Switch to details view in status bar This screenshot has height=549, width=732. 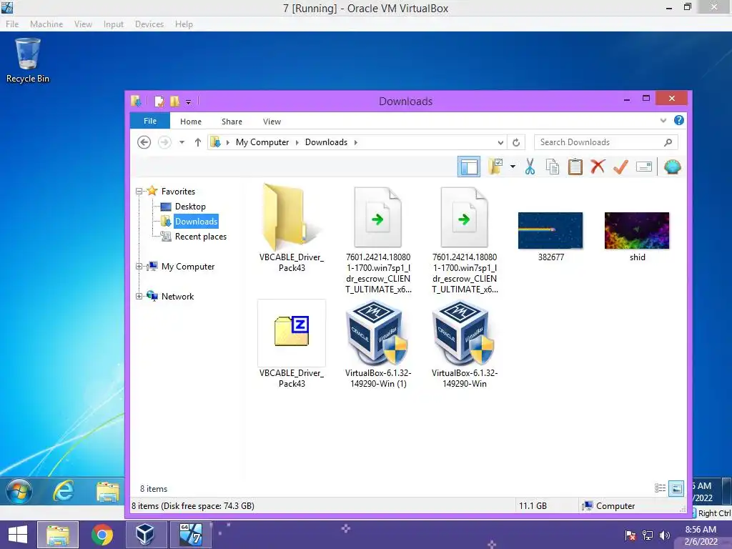[x=660, y=488]
